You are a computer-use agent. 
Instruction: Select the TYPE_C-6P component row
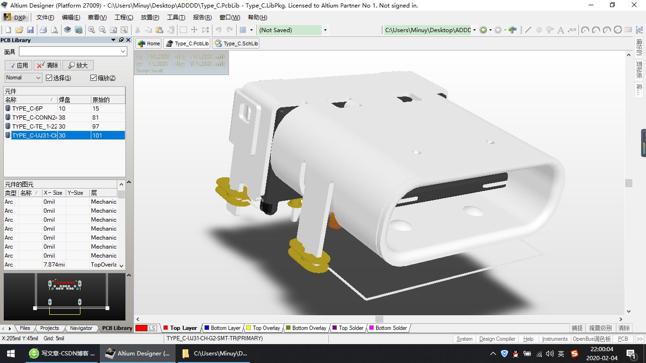point(64,108)
